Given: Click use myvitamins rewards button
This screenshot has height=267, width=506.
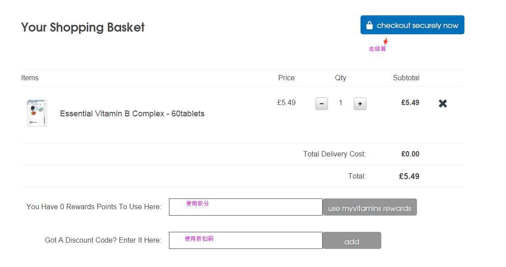Looking at the screenshot, I should (x=370, y=207).
